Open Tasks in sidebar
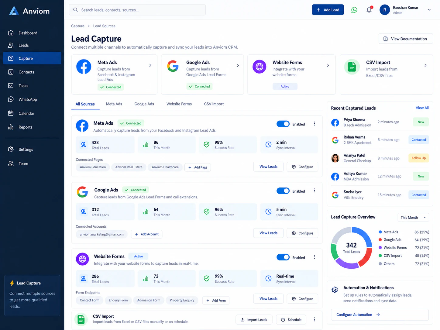 pyautogui.click(x=32, y=86)
